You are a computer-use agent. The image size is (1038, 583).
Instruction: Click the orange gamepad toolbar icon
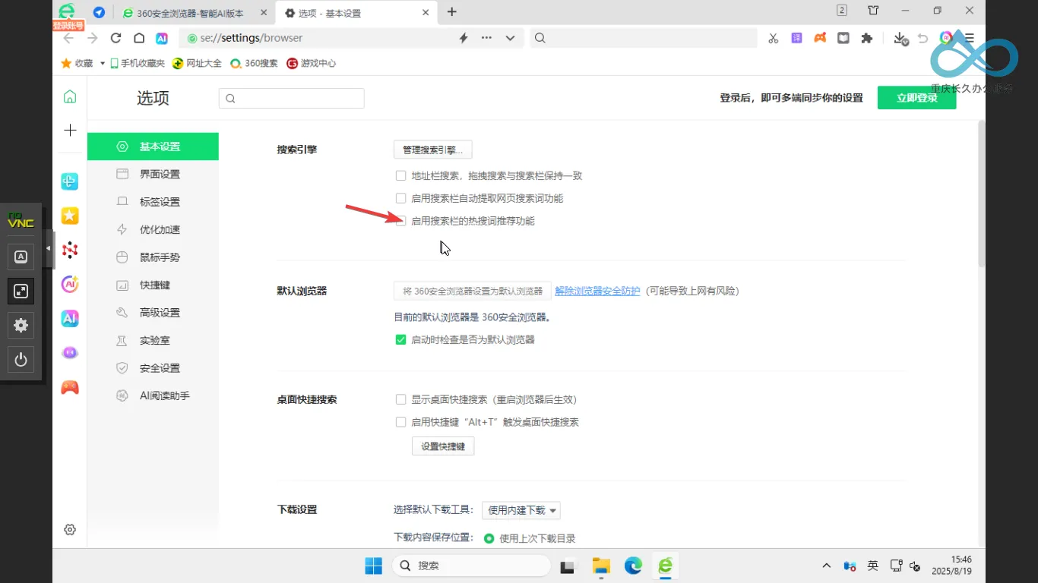pos(820,38)
